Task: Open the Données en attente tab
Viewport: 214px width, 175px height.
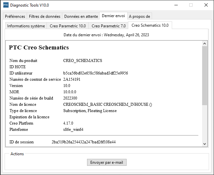Action: coord(81,16)
